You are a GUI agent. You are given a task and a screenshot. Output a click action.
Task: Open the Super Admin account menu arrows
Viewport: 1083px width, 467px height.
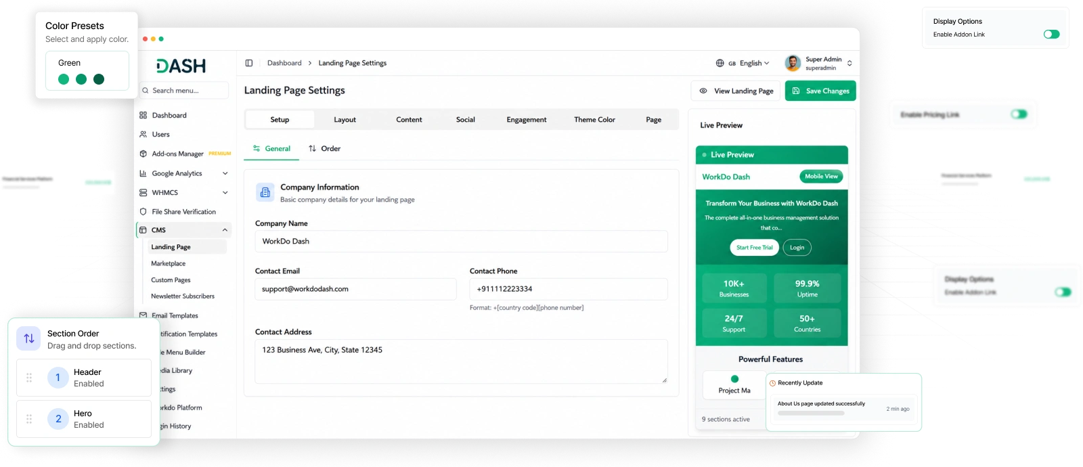[849, 63]
